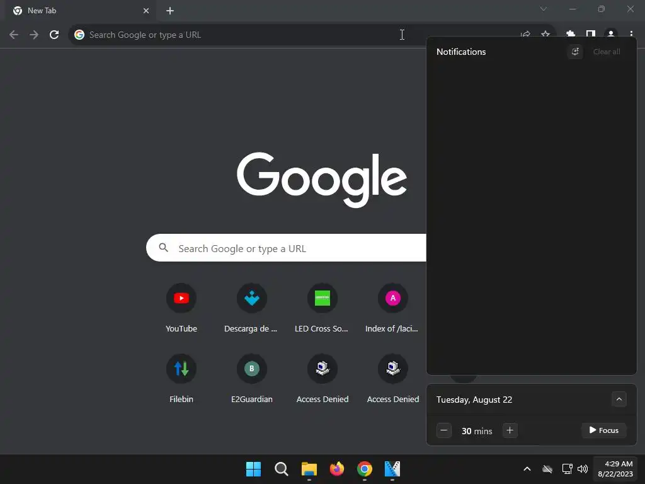Screen dimensions: 645x484
Task: Open the tab search chevron
Action: (x=544, y=9)
